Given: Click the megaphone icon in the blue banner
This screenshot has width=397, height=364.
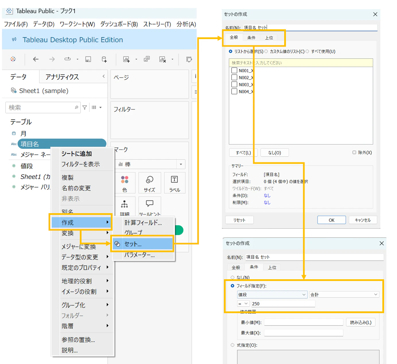Looking at the screenshot, I should tap(14, 39).
